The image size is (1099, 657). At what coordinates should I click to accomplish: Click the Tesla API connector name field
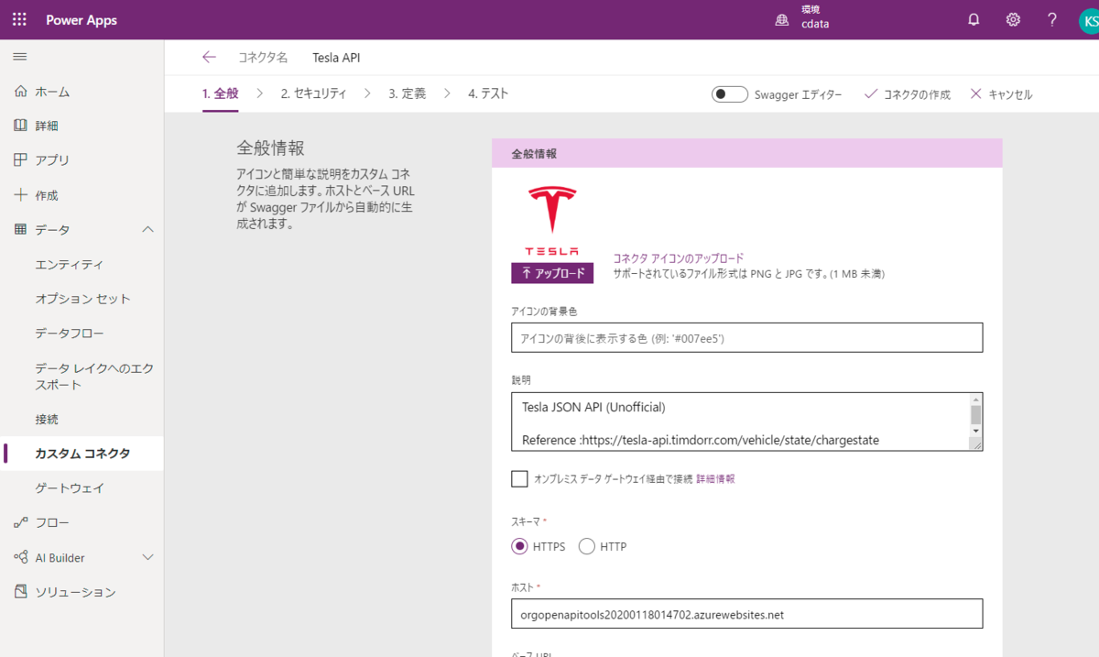pos(336,57)
